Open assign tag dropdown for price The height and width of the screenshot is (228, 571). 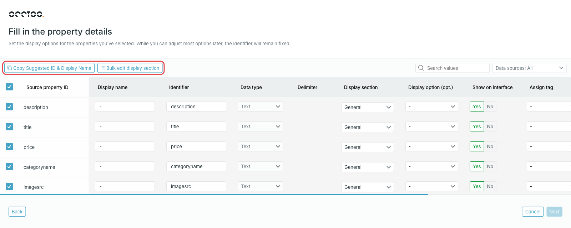[x=549, y=146]
